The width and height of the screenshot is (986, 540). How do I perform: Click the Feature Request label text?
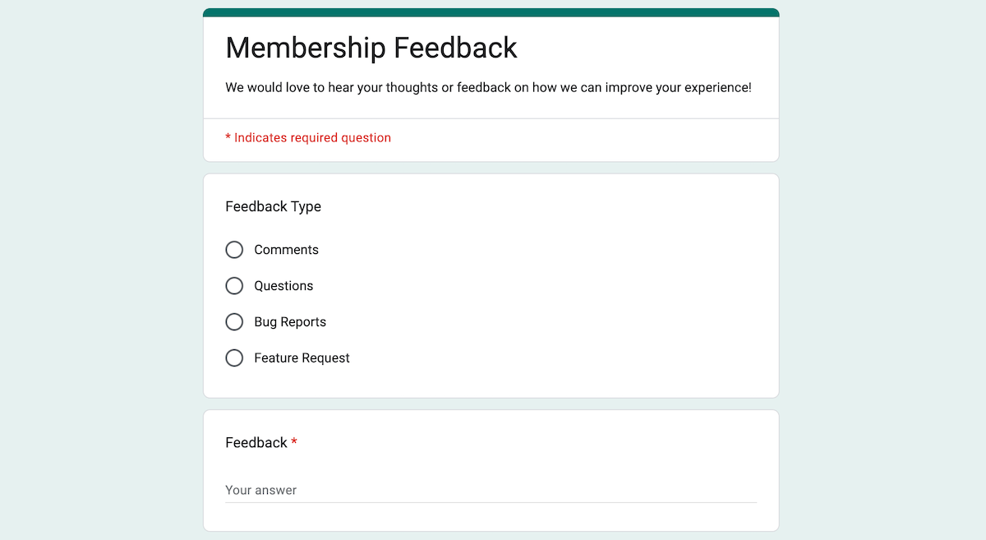pyautogui.click(x=302, y=358)
